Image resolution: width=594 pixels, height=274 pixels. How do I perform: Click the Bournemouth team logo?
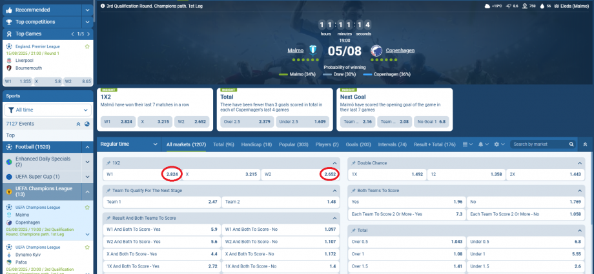tap(8, 68)
